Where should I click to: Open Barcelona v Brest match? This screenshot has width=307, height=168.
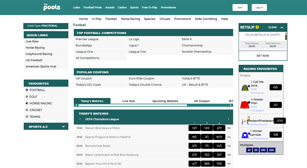pos(98,146)
